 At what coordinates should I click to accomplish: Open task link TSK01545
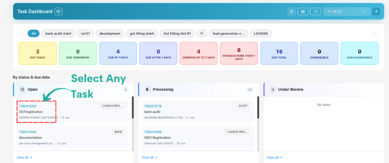point(28,132)
